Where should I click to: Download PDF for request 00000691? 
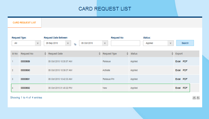click(185, 79)
